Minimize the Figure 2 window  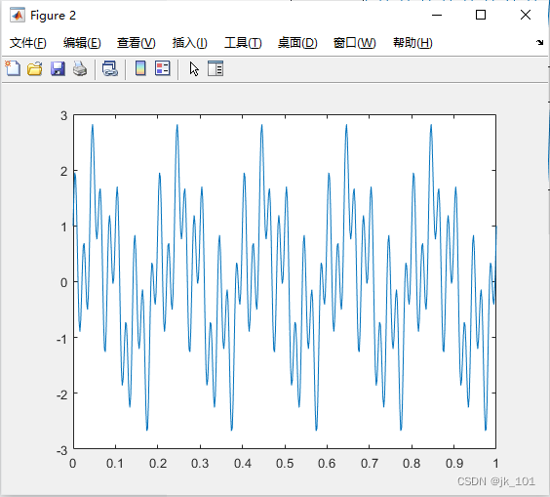pyautogui.click(x=437, y=15)
